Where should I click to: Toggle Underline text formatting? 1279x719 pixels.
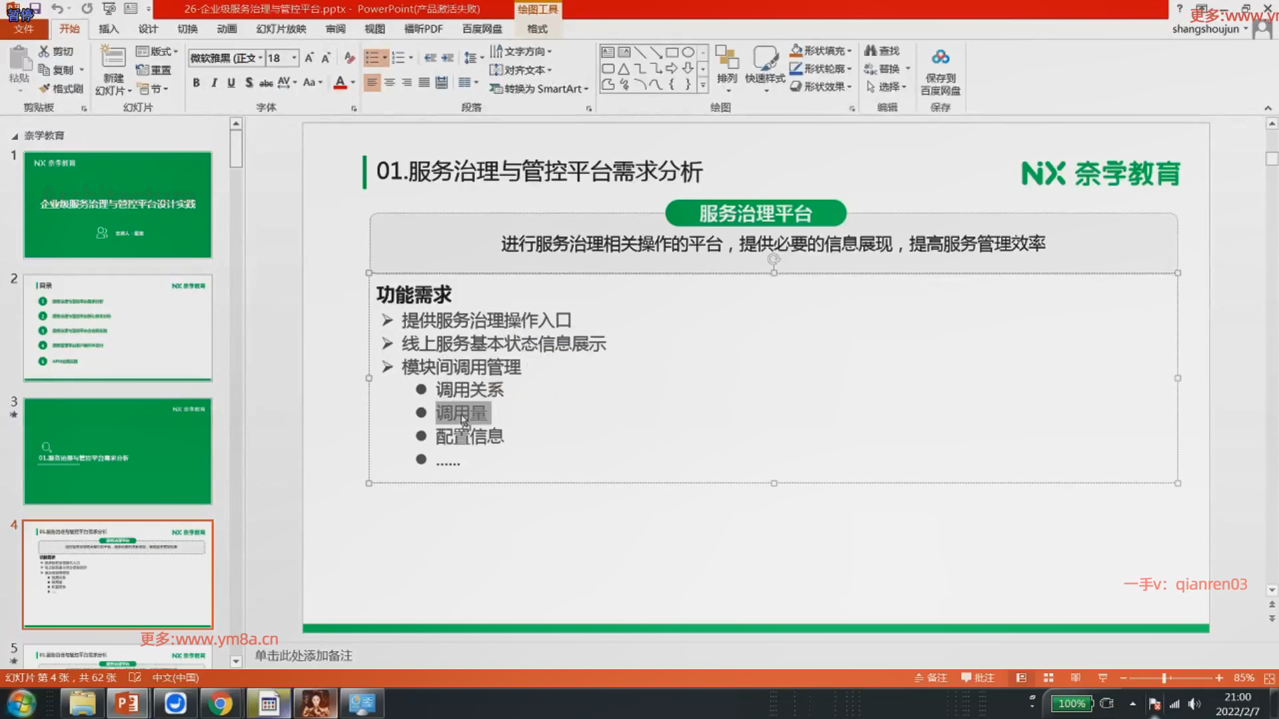coord(231,83)
